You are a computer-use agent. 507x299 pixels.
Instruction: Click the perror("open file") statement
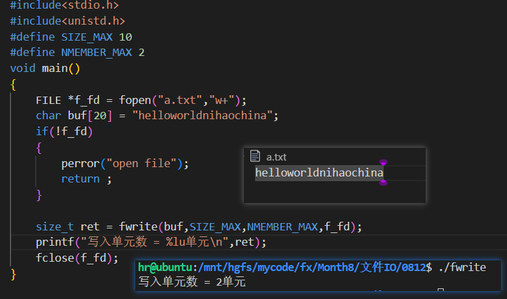point(125,163)
